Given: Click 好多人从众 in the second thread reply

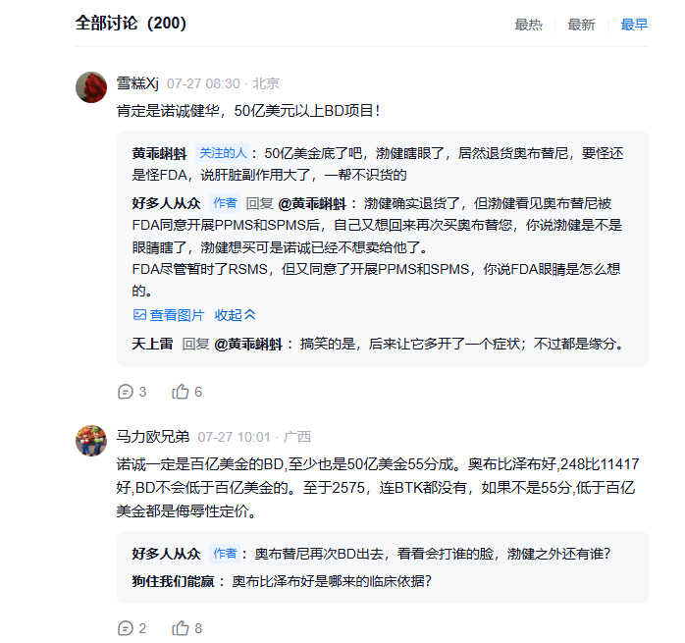Looking at the screenshot, I should click(x=166, y=554).
